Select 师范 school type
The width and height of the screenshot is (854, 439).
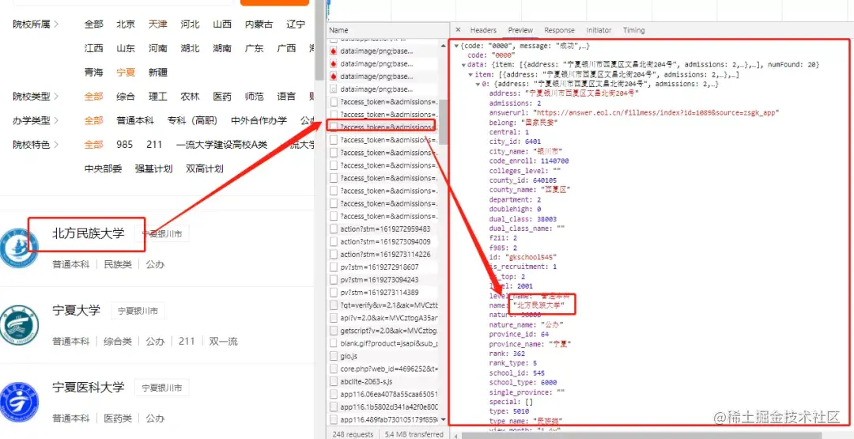pyautogui.click(x=255, y=97)
